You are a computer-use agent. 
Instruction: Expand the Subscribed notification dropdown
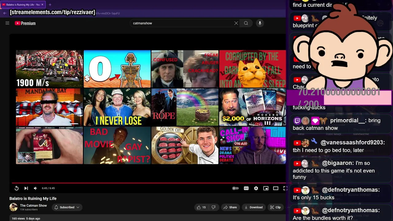(x=67, y=207)
